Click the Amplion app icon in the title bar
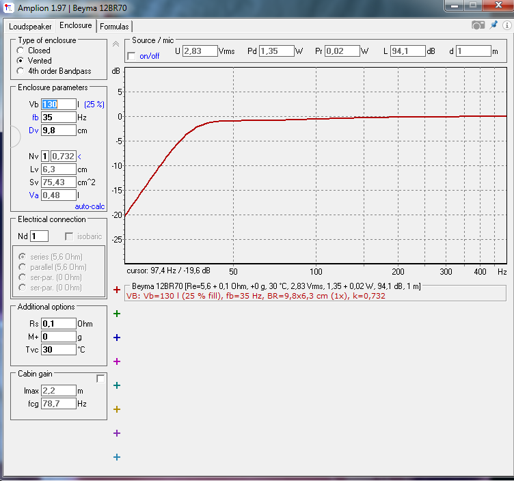514x481 pixels. pyautogui.click(x=8, y=8)
